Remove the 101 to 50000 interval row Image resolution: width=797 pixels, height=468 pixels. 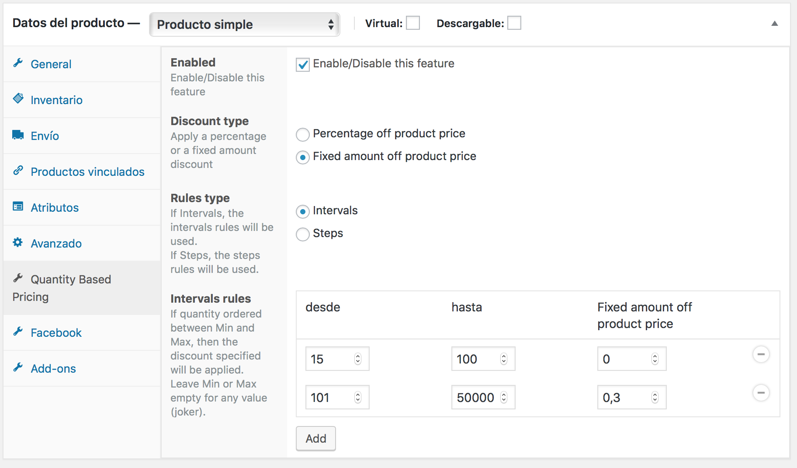[x=761, y=393]
